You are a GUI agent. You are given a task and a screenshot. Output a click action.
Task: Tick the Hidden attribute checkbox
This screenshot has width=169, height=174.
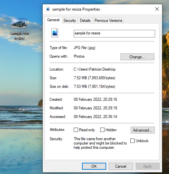click(x=102, y=130)
